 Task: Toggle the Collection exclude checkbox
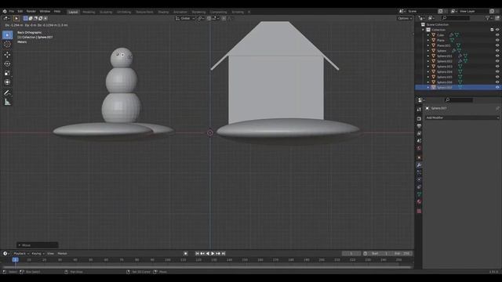492,30
